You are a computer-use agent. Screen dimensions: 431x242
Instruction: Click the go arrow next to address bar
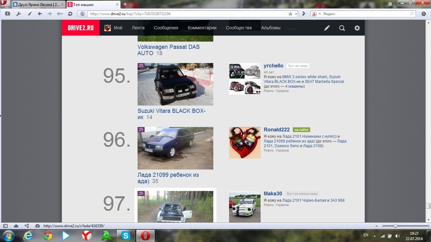click(x=303, y=14)
